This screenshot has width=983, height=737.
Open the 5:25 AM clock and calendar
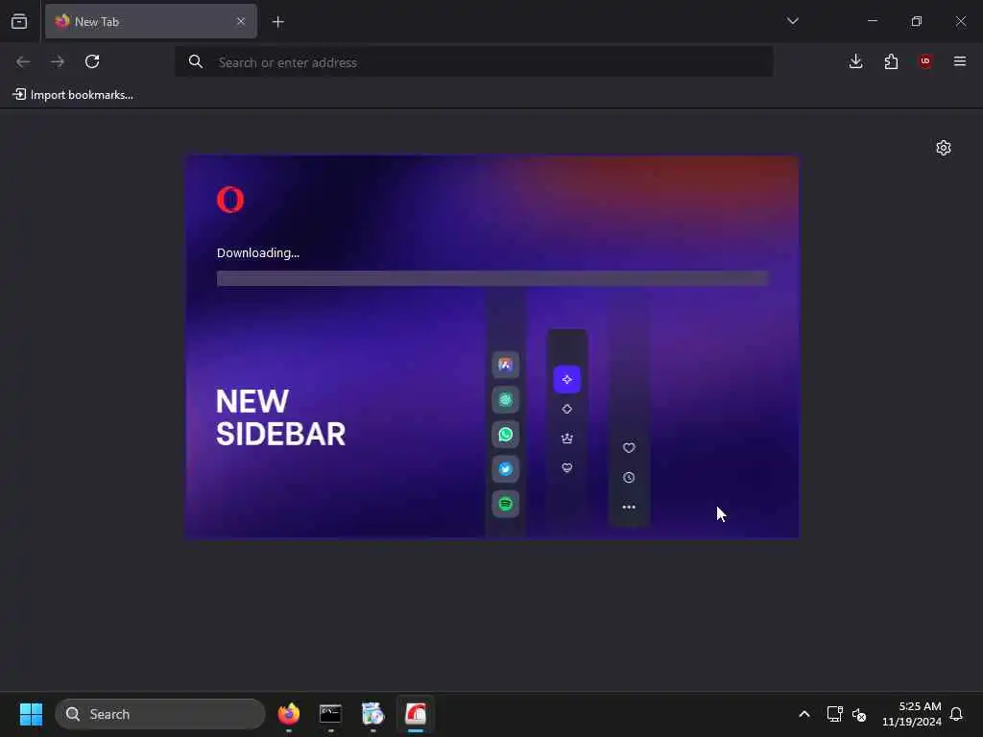(x=912, y=714)
